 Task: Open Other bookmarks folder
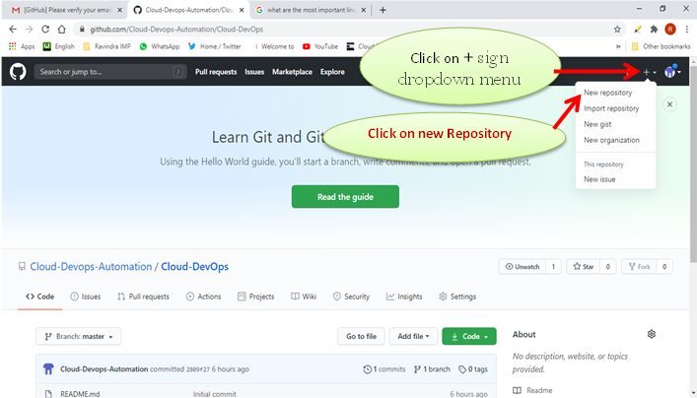tap(661, 46)
